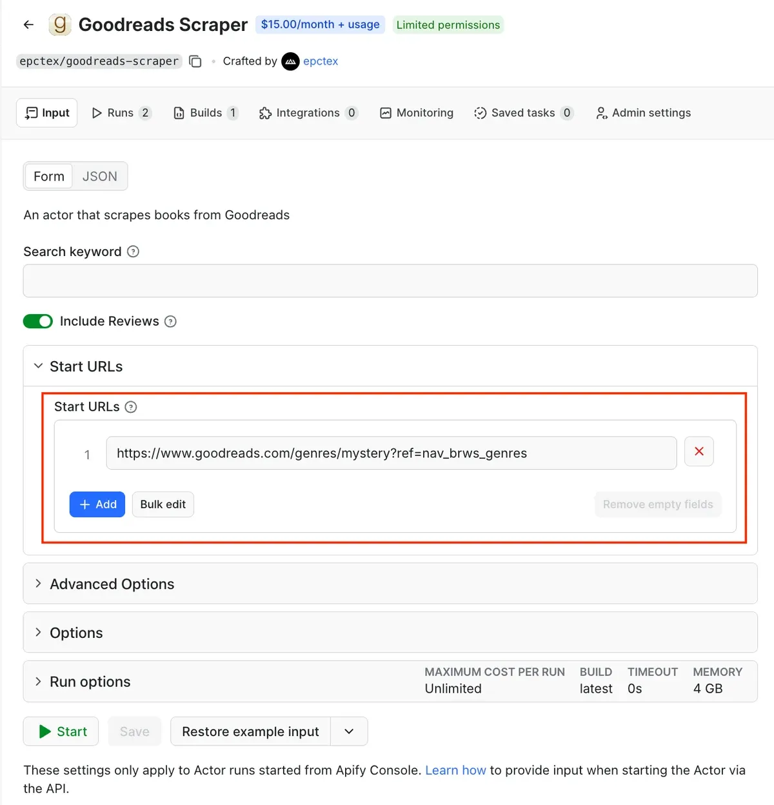Open help tooltip beside Start URLs label

click(x=131, y=407)
